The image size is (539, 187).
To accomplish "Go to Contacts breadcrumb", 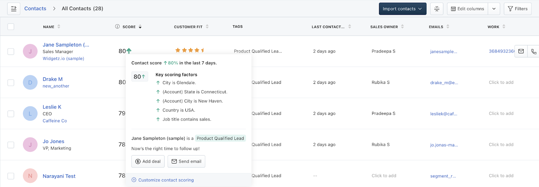I will 35,8.
